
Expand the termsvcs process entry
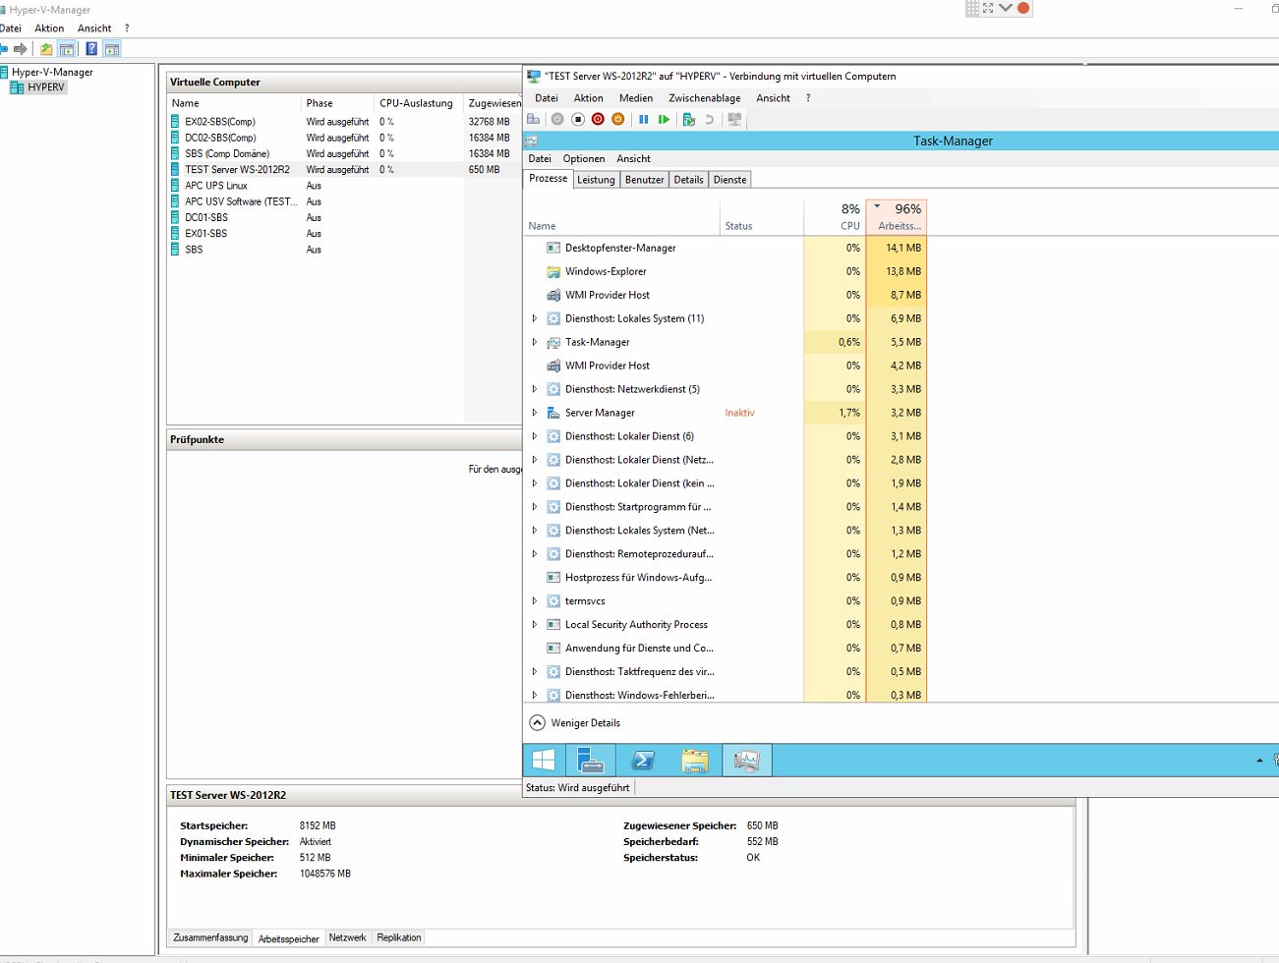(x=535, y=601)
